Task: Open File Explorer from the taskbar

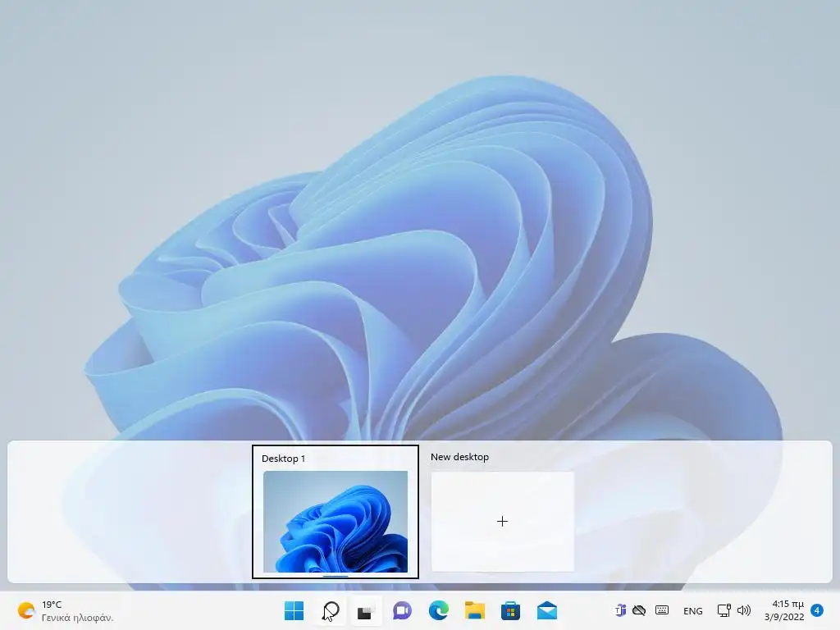Action: pos(475,610)
